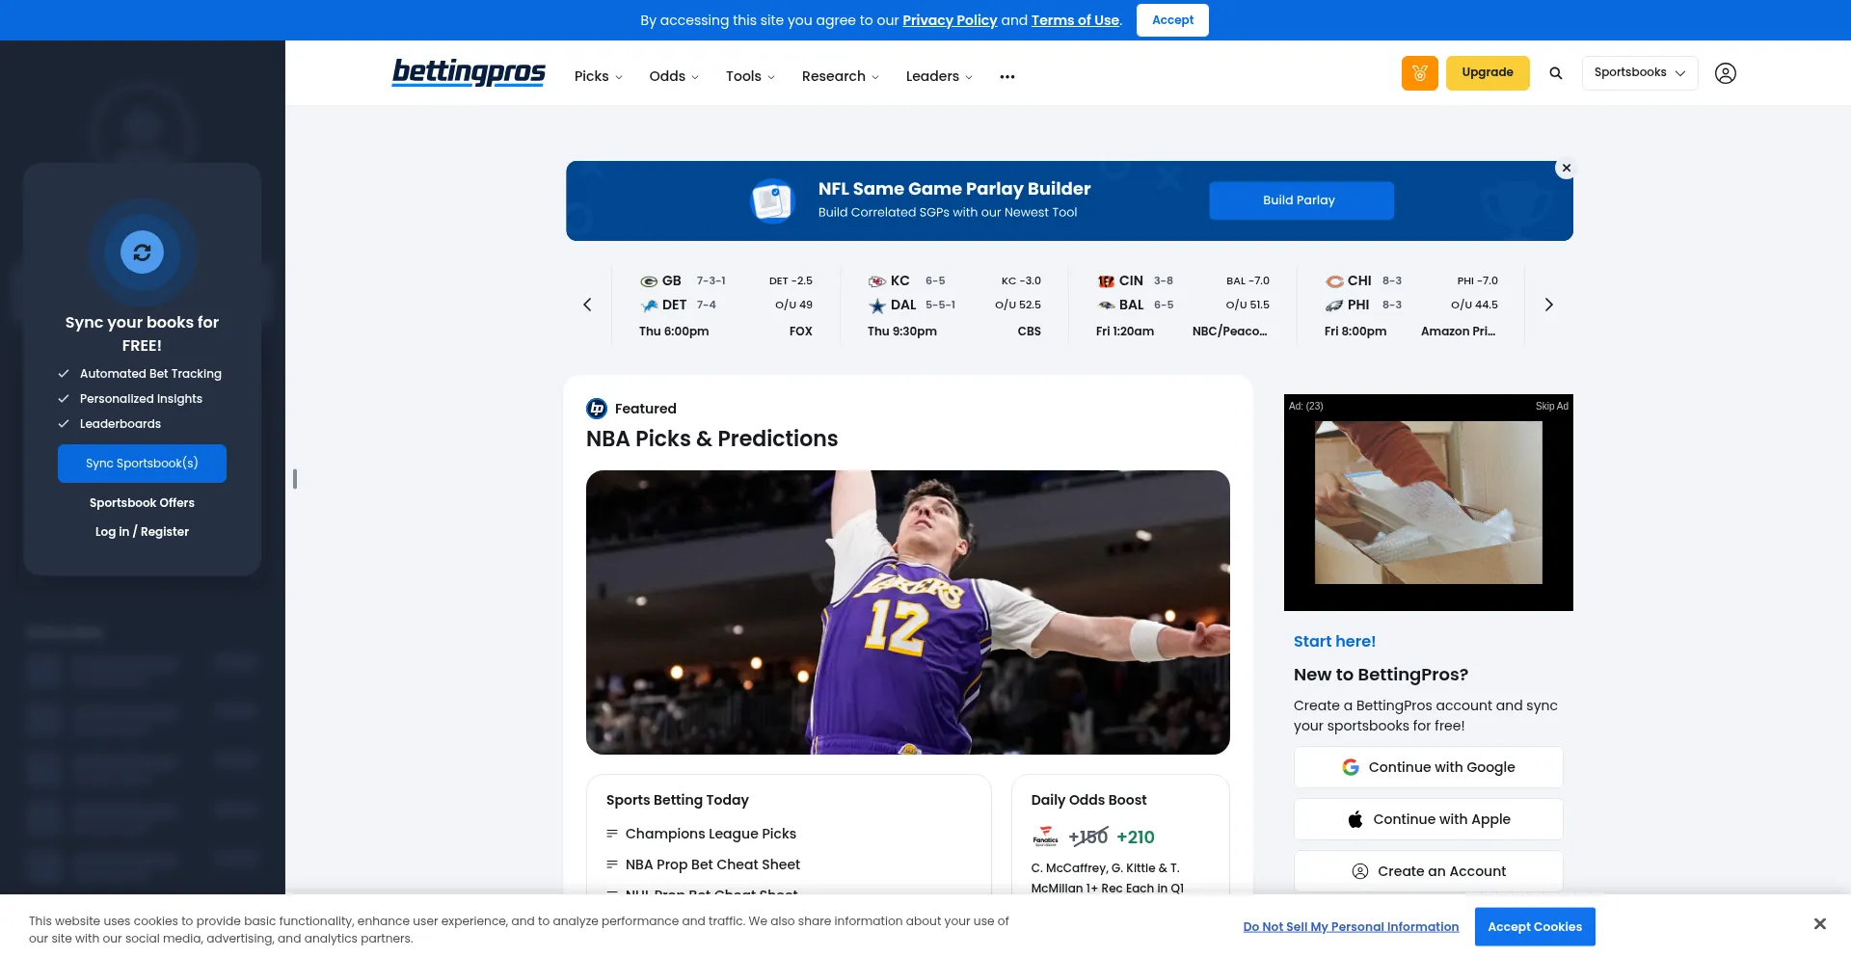This screenshot has height=957, width=1851.
Task: Click the orange rewards medal icon
Action: point(1419,73)
